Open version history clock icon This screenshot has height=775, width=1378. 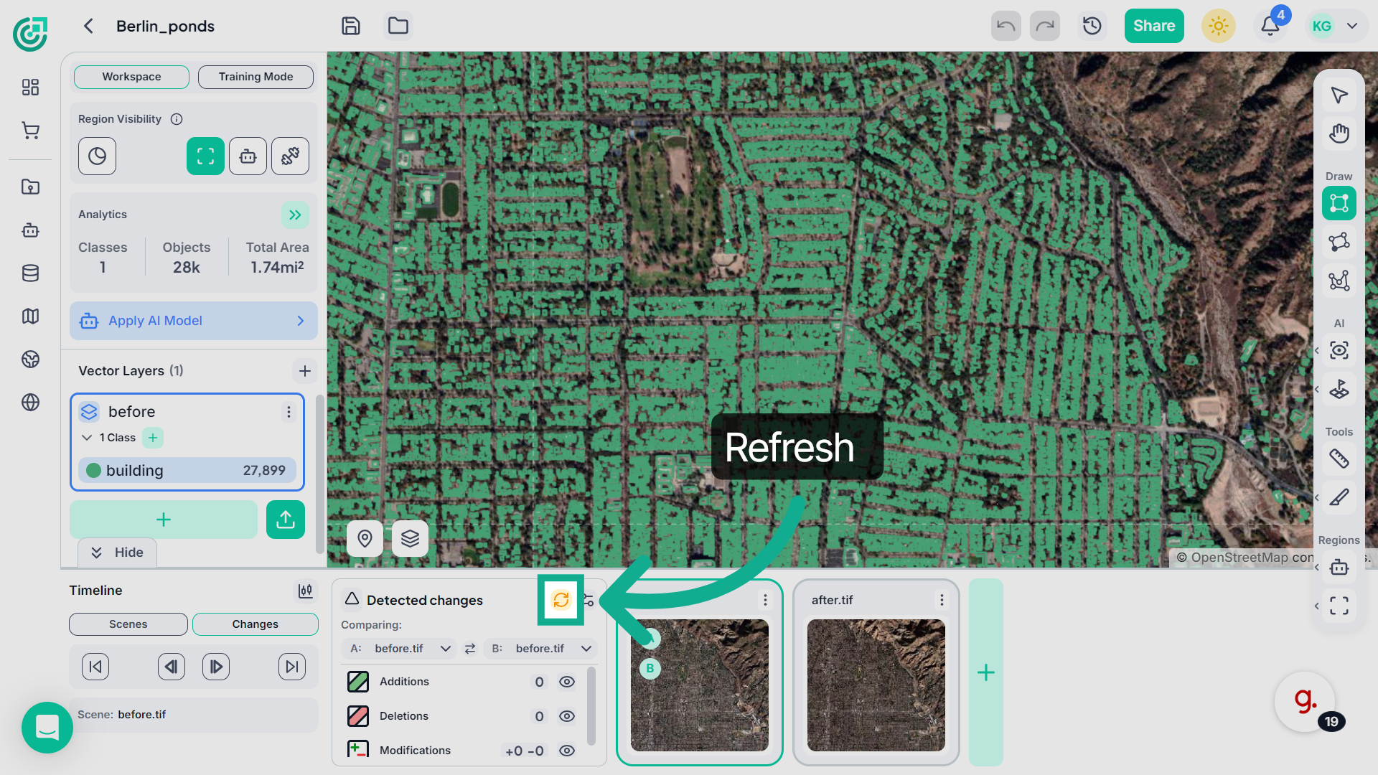pos(1092,26)
